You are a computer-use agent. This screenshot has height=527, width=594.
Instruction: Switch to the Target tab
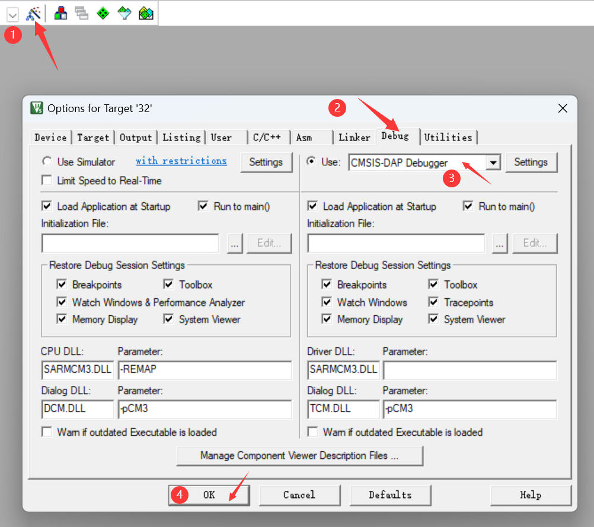click(x=93, y=137)
